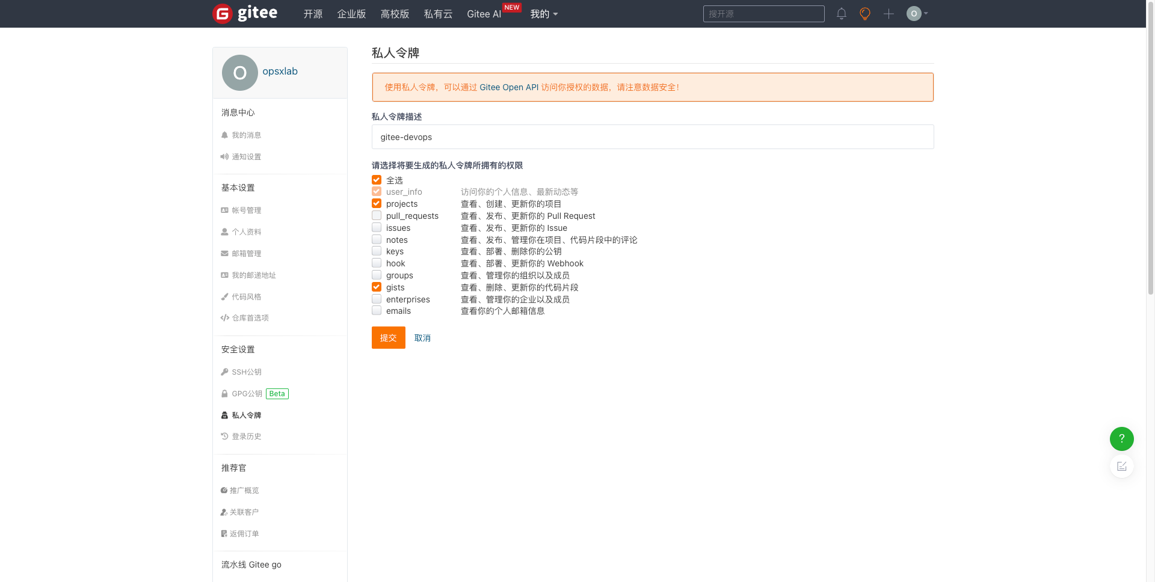Uncheck the gists permission checkbox
This screenshot has width=1155, height=582.
pyautogui.click(x=377, y=287)
